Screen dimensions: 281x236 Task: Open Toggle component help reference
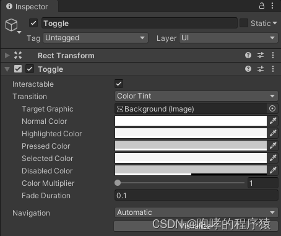(x=248, y=69)
